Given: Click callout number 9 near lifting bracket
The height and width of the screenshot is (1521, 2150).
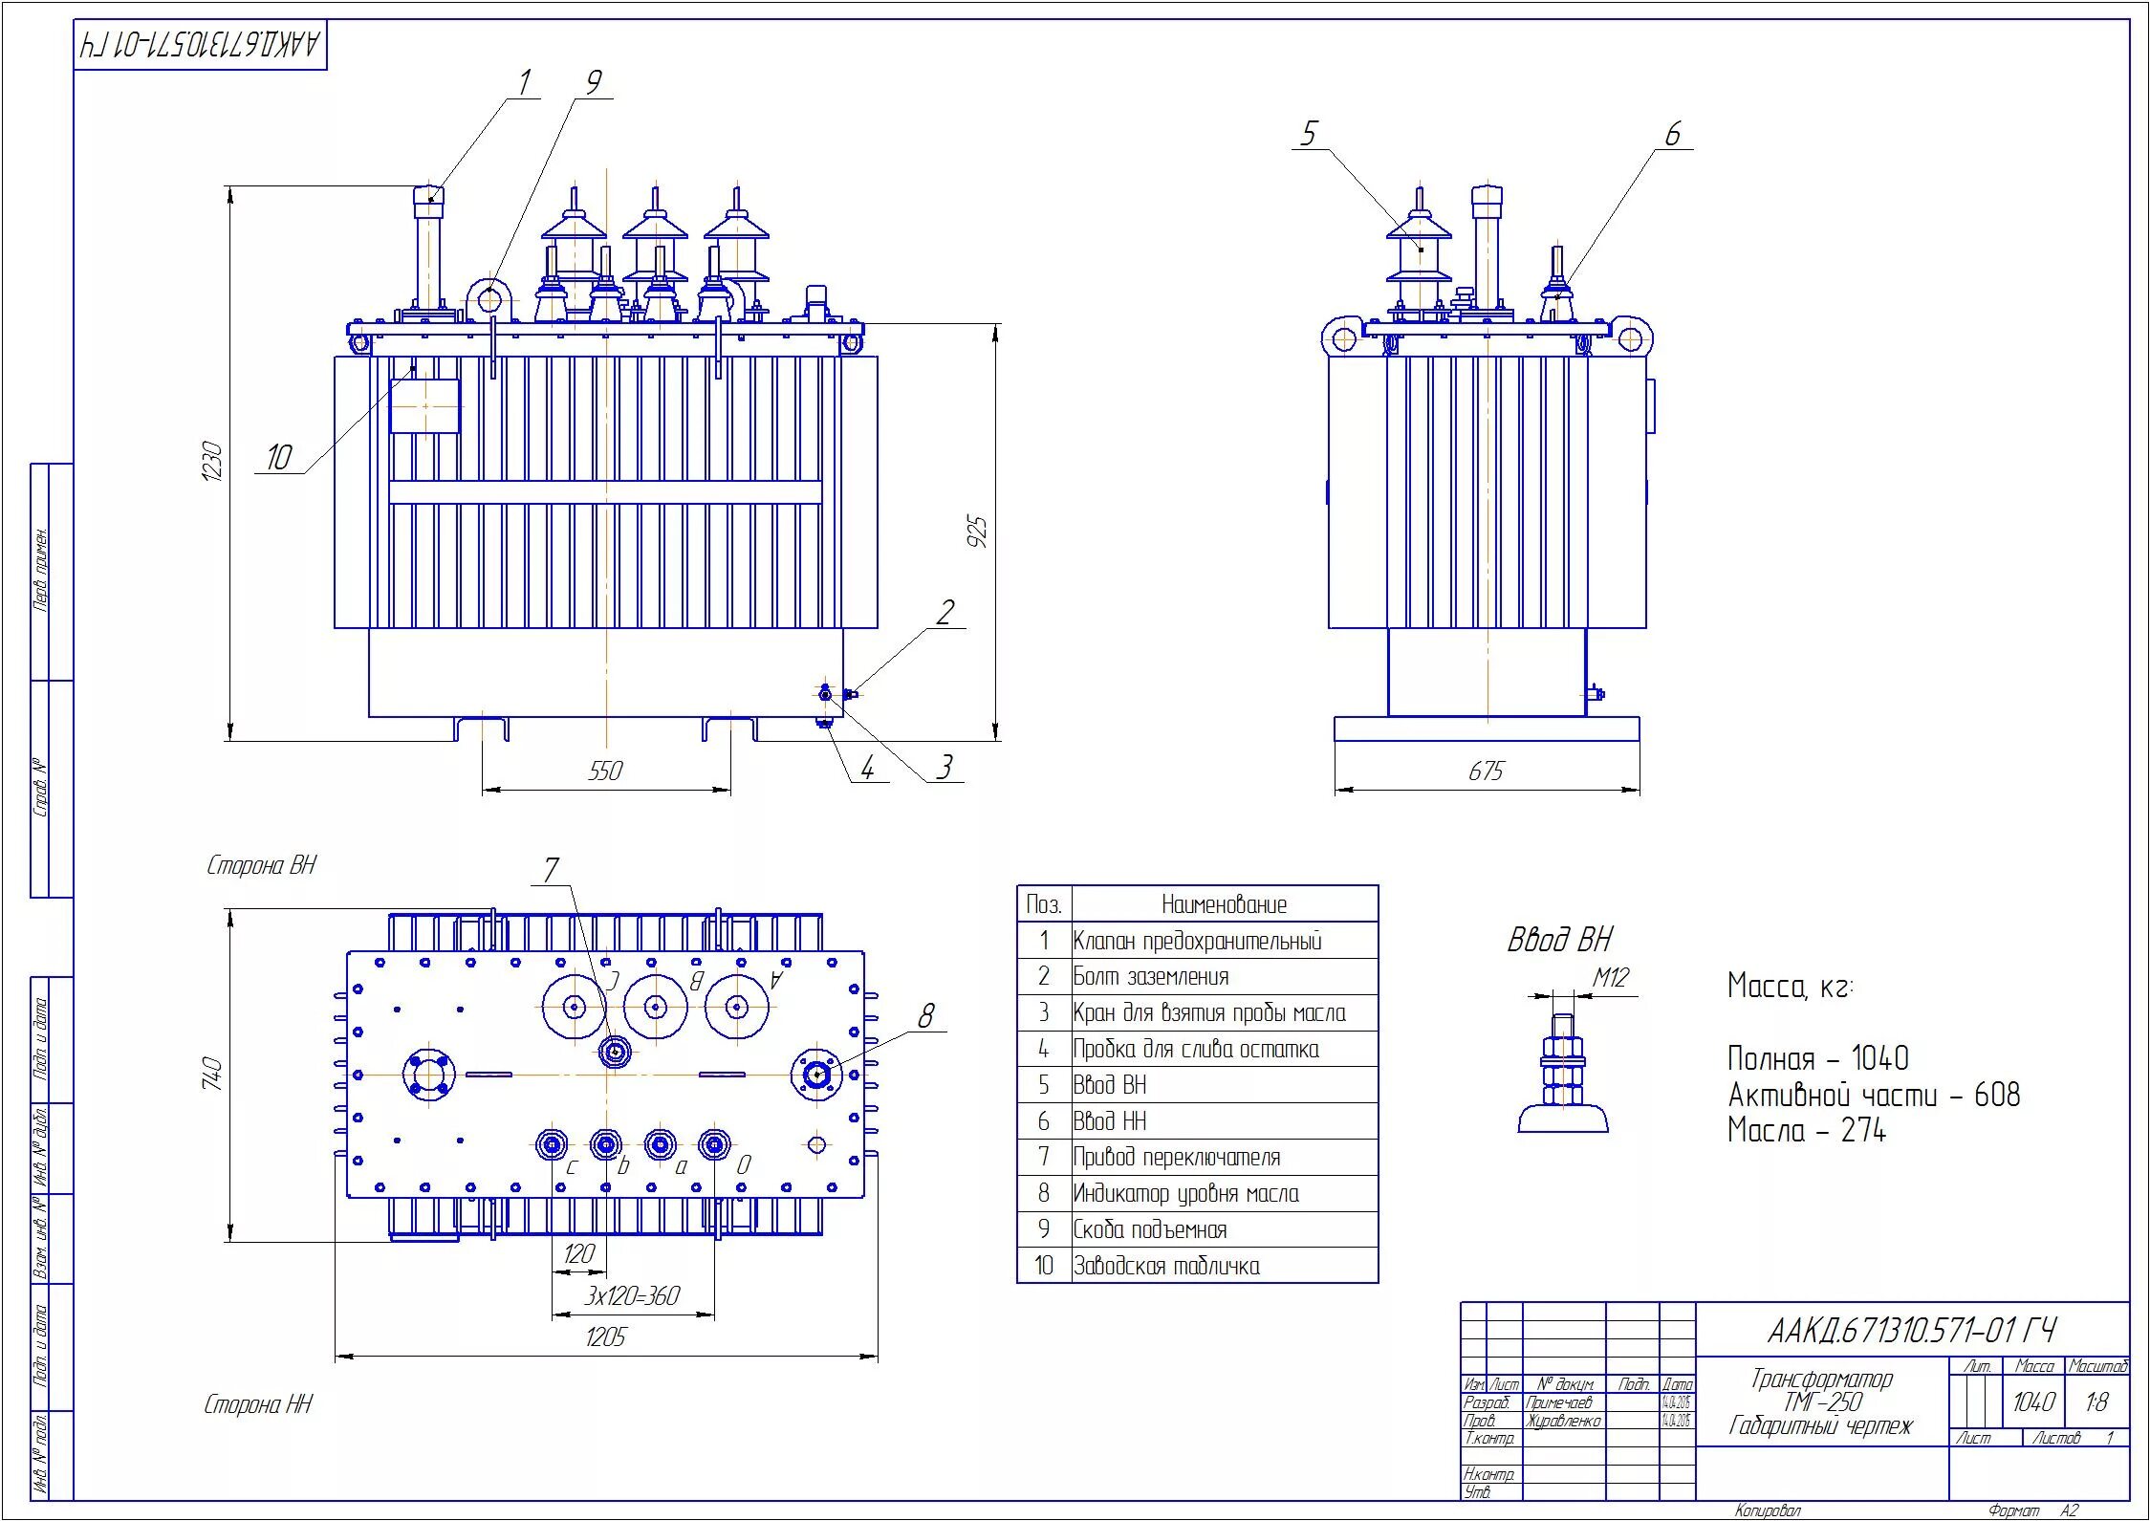Looking at the screenshot, I should coord(593,83).
